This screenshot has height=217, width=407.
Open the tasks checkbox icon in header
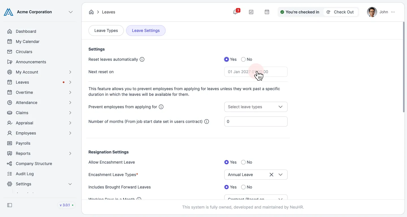tap(251, 12)
